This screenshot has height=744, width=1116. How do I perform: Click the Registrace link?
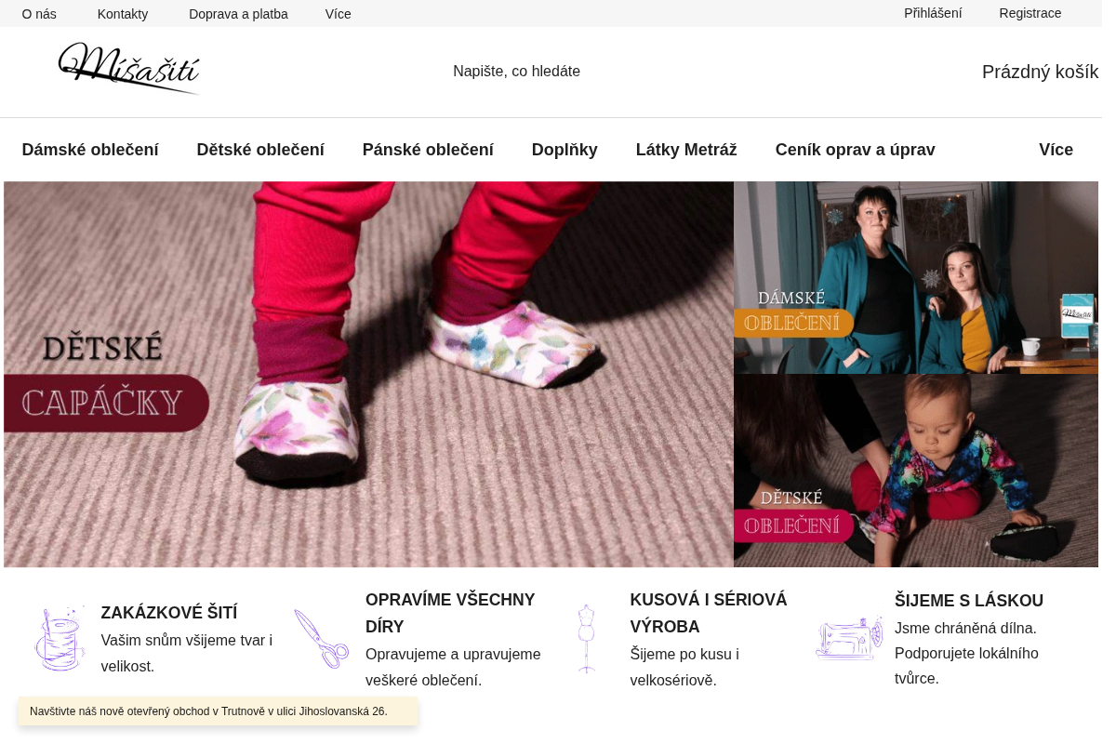coord(1030,13)
